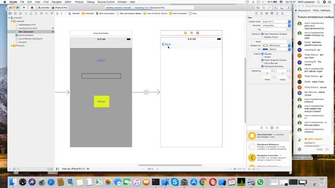Collapse the project group folder
Viewport: 335px width, 188px height.
12,21
